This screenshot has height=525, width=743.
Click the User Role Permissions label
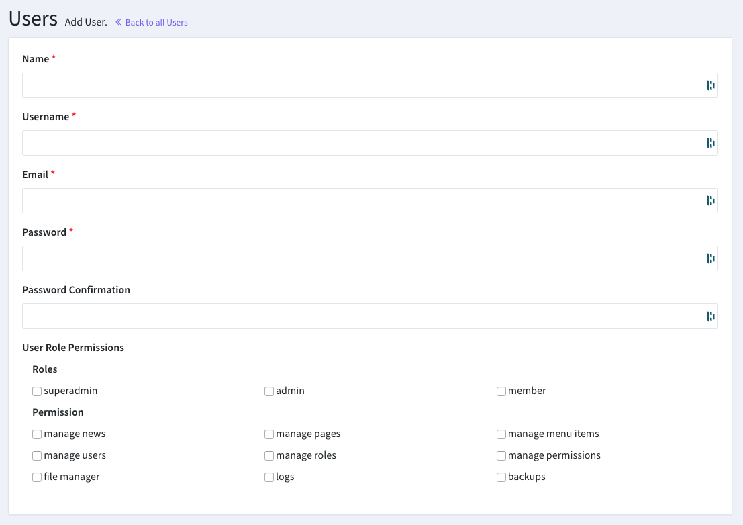(73, 348)
